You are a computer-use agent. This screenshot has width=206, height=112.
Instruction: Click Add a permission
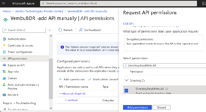[x=72, y=79]
